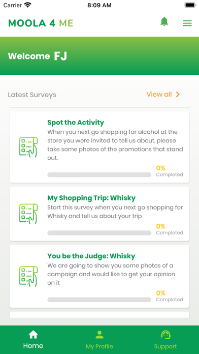
Task: Click the chevron next to View all
Action: click(178, 95)
